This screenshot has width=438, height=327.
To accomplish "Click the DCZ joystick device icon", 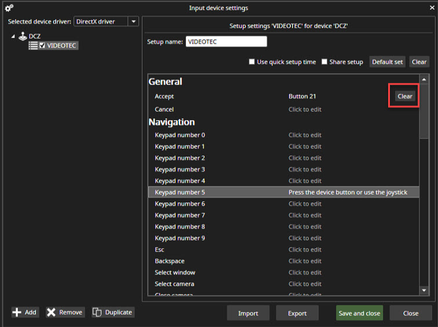I will pyautogui.click(x=23, y=36).
